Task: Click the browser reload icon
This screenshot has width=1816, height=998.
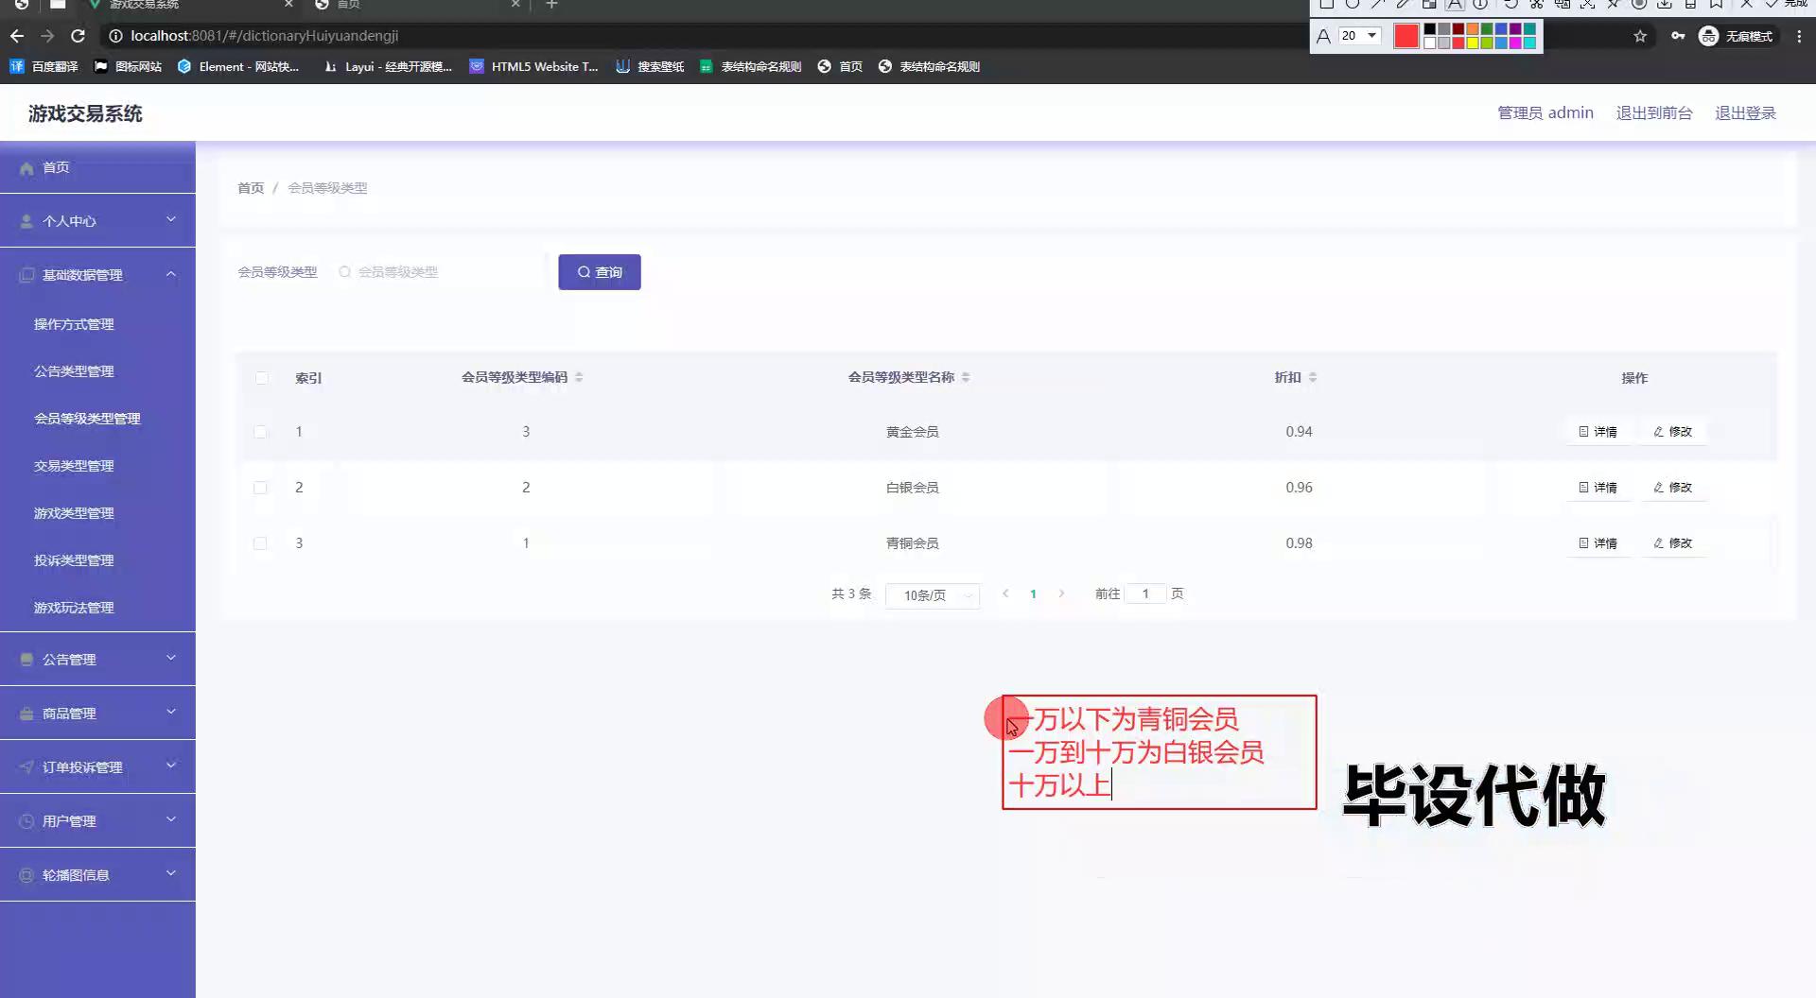Action: 79,36
